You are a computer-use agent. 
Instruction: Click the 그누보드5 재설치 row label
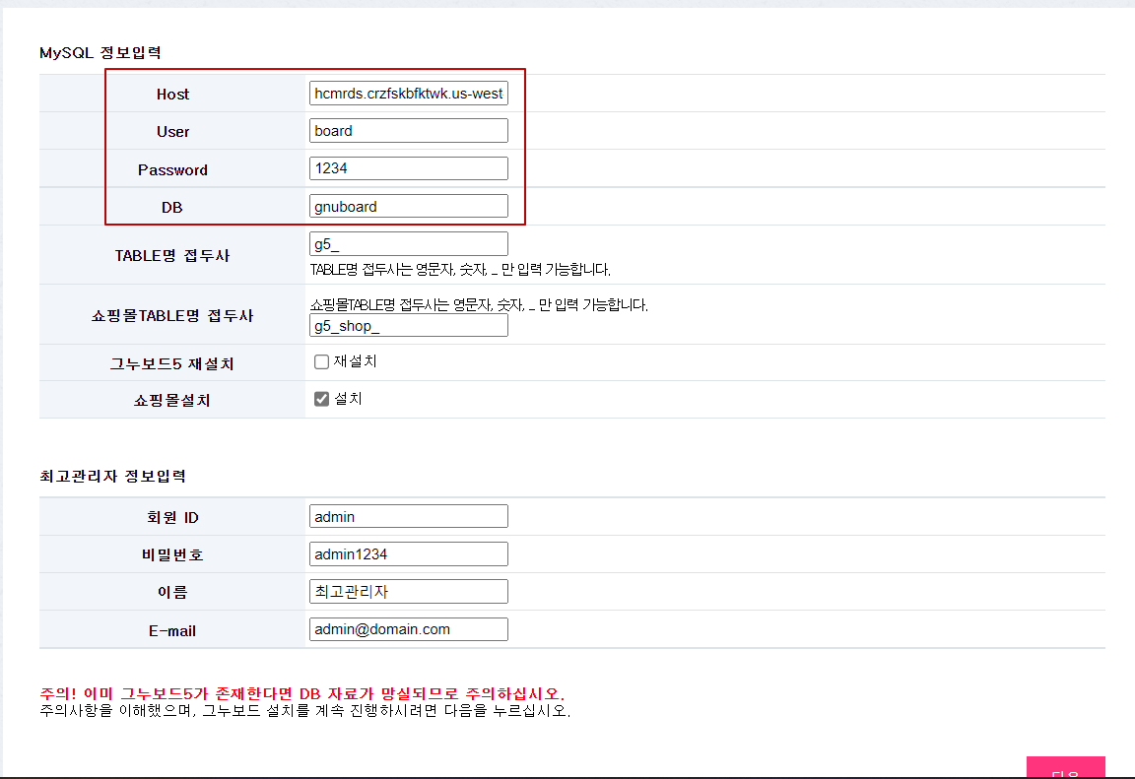172,363
